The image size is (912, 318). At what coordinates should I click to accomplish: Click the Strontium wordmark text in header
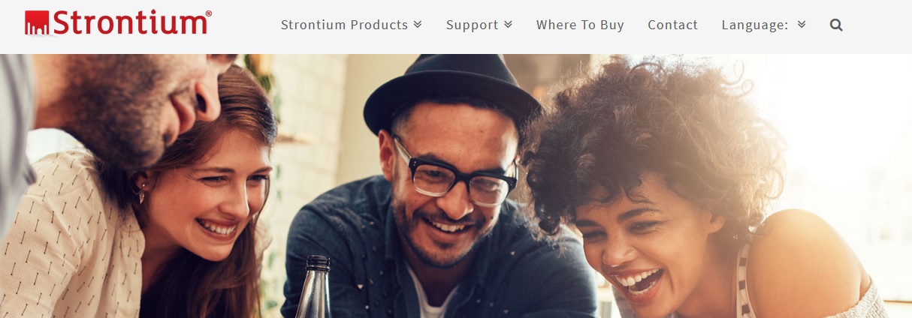point(129,23)
